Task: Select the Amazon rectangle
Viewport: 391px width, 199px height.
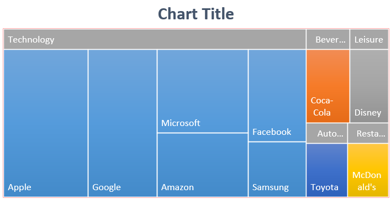Action: click(203, 165)
